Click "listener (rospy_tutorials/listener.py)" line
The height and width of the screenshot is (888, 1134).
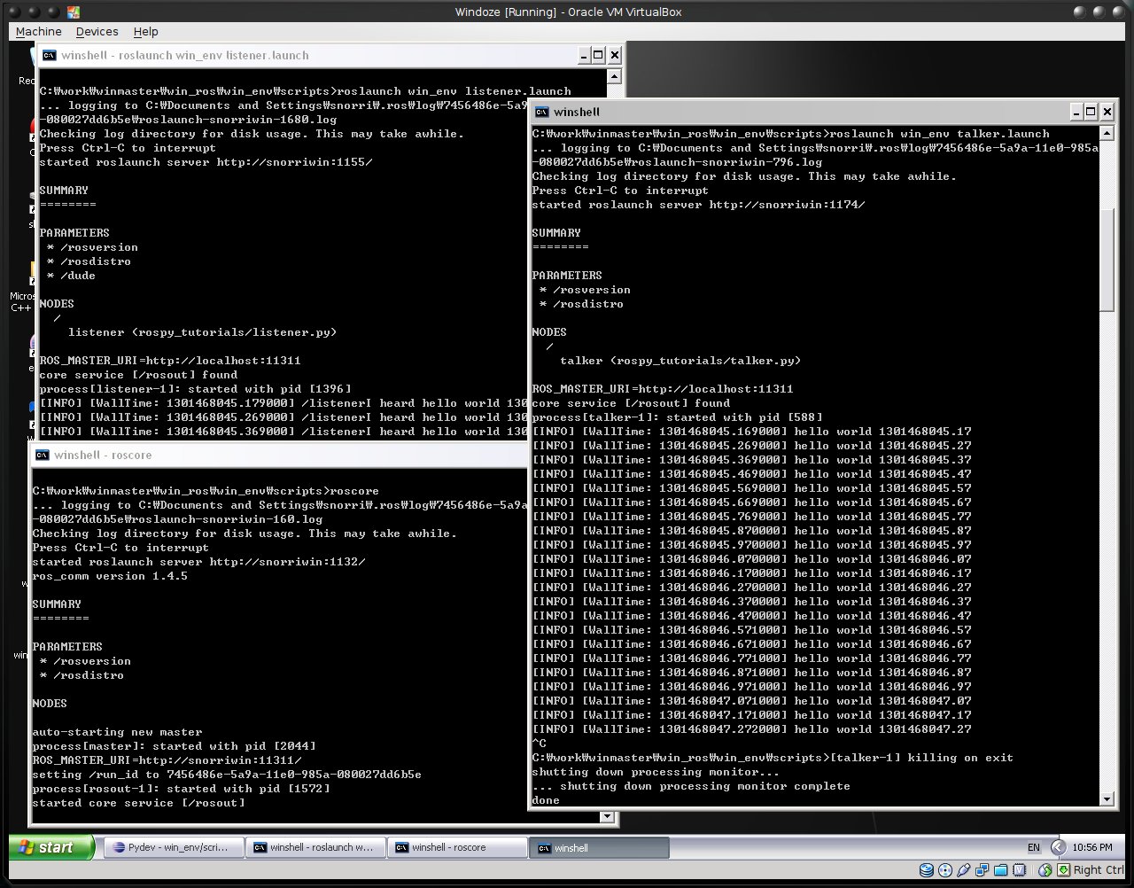click(x=202, y=332)
